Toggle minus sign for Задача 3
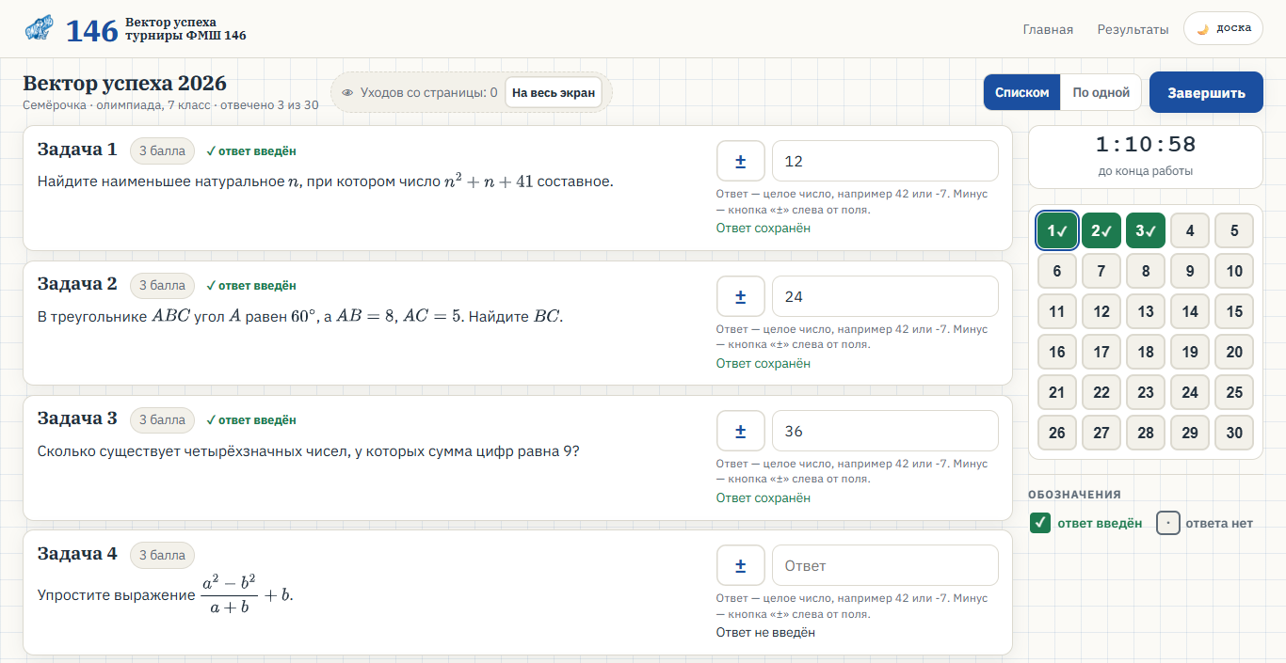The width and height of the screenshot is (1286, 663). pos(740,431)
